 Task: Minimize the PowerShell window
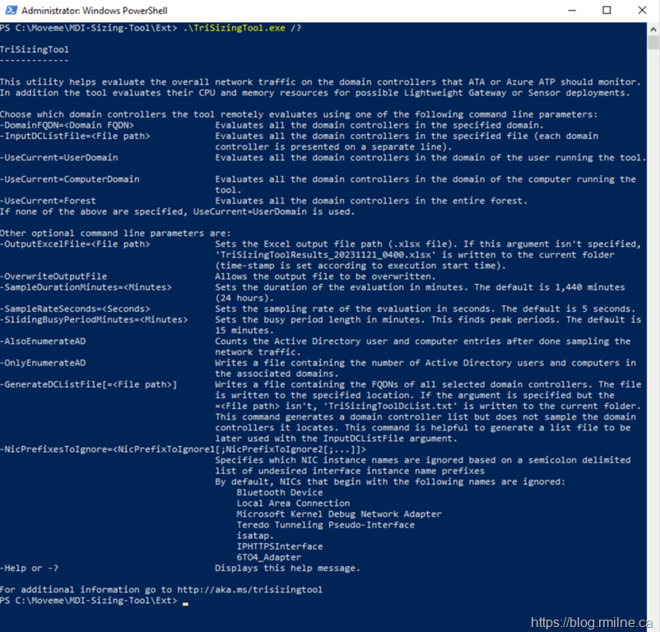coord(568,11)
